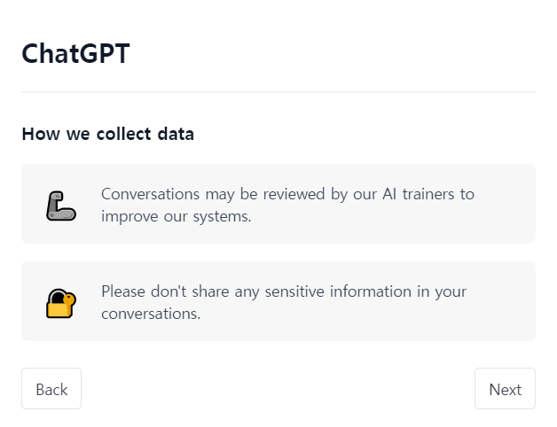Click the Next button

[505, 389]
